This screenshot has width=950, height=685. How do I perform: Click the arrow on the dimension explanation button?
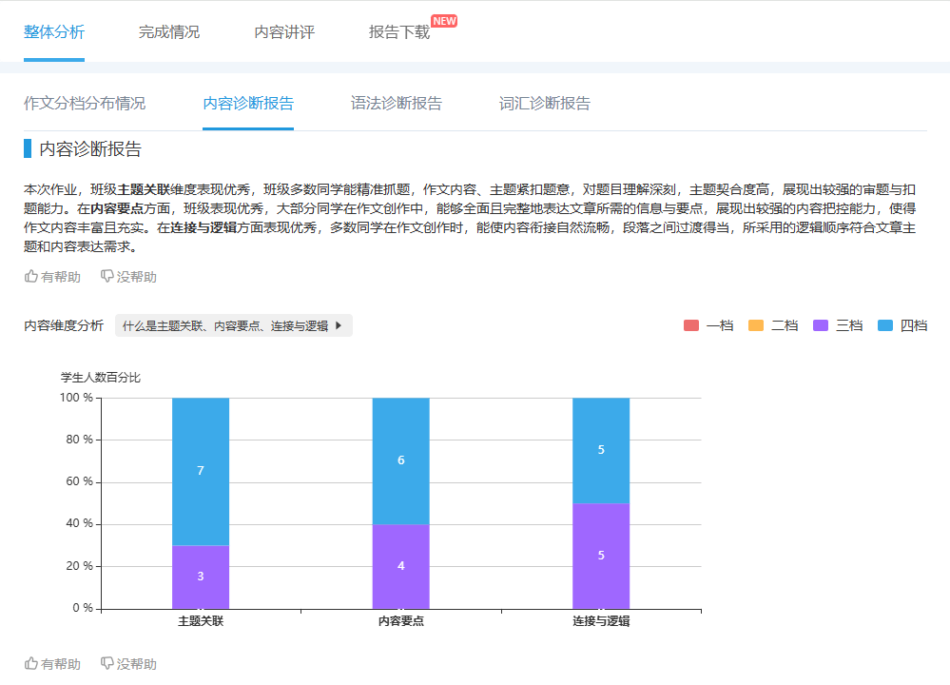click(339, 325)
